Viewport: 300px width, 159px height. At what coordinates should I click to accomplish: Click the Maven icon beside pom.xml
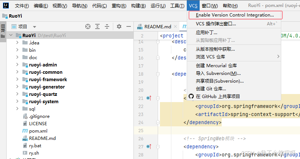tap(25, 131)
